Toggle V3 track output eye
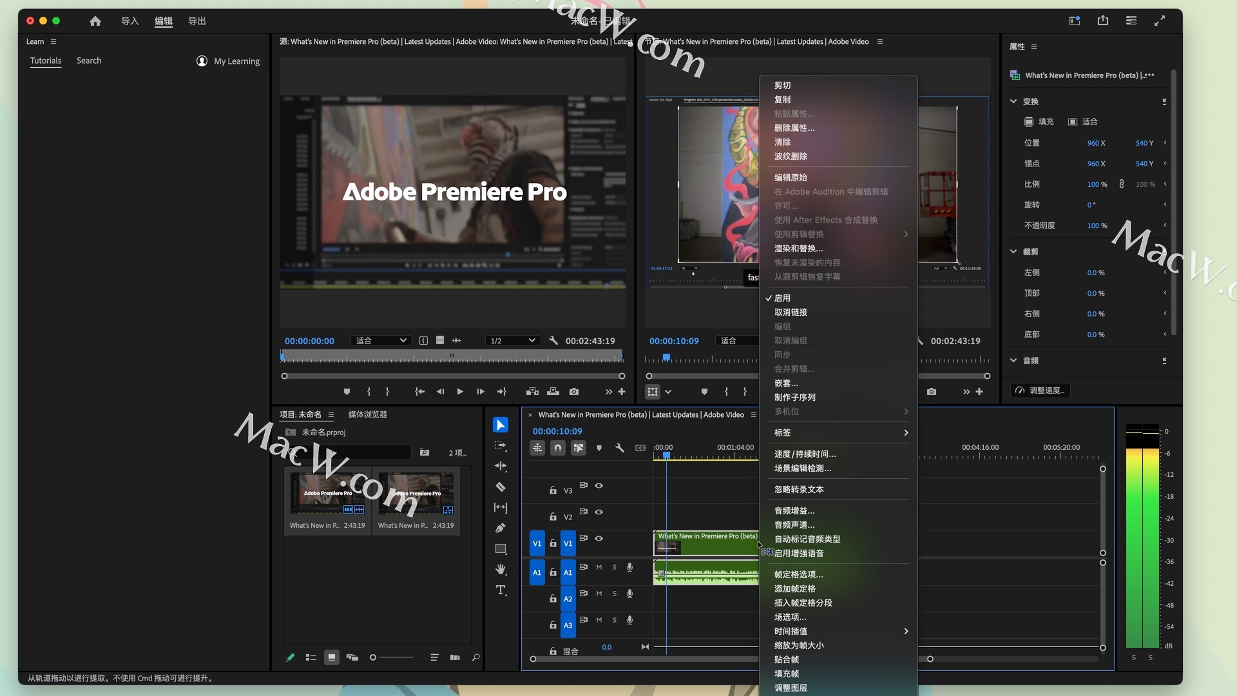The width and height of the screenshot is (1237, 696). (x=599, y=486)
